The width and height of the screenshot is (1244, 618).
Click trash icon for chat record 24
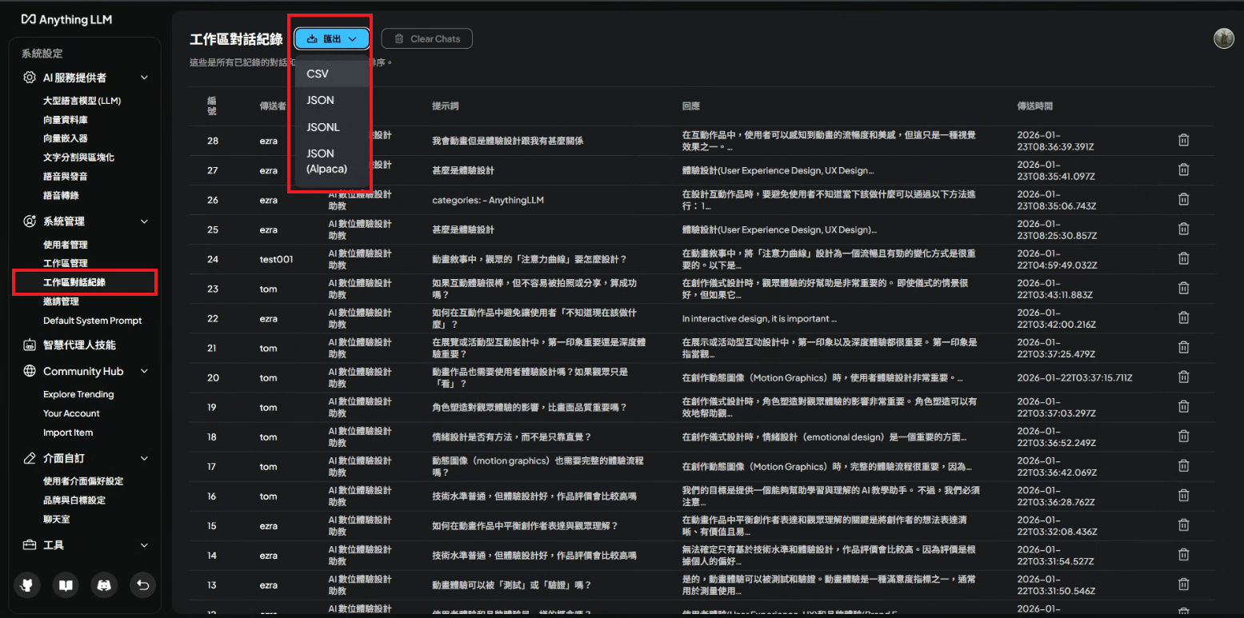click(x=1183, y=259)
